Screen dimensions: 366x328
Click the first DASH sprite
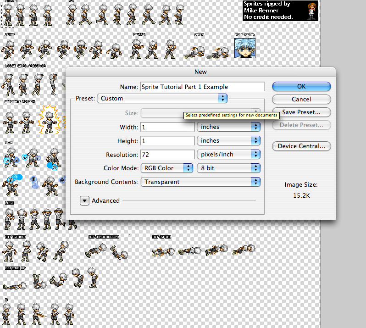pos(194,52)
